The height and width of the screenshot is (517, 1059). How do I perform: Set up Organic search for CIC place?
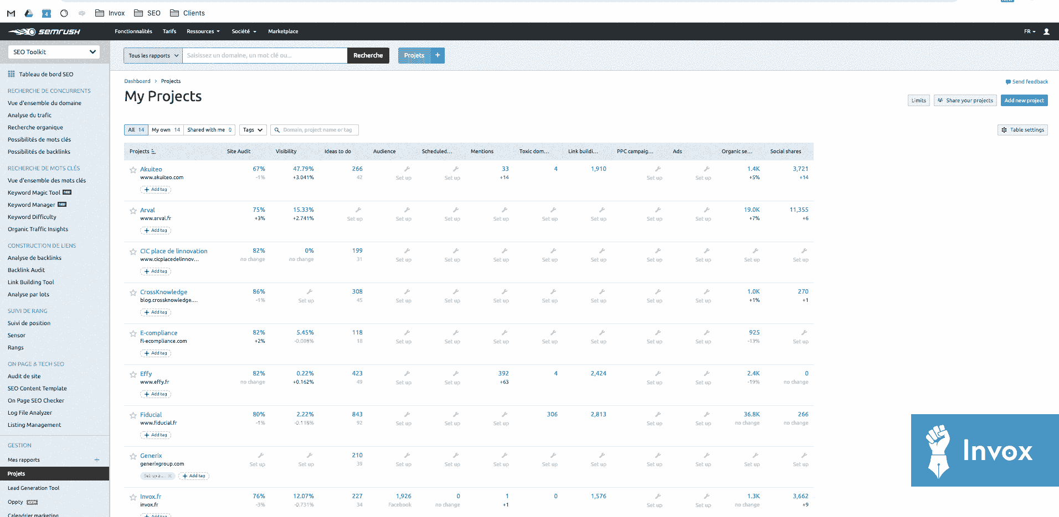[752, 255]
